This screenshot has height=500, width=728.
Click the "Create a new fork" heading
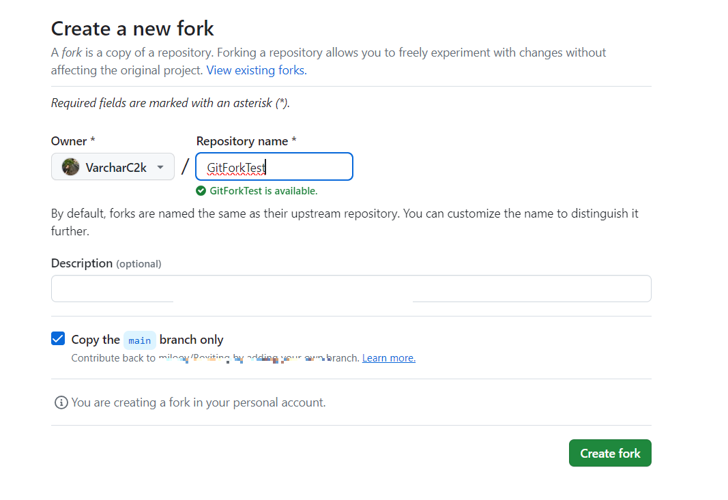tap(132, 29)
